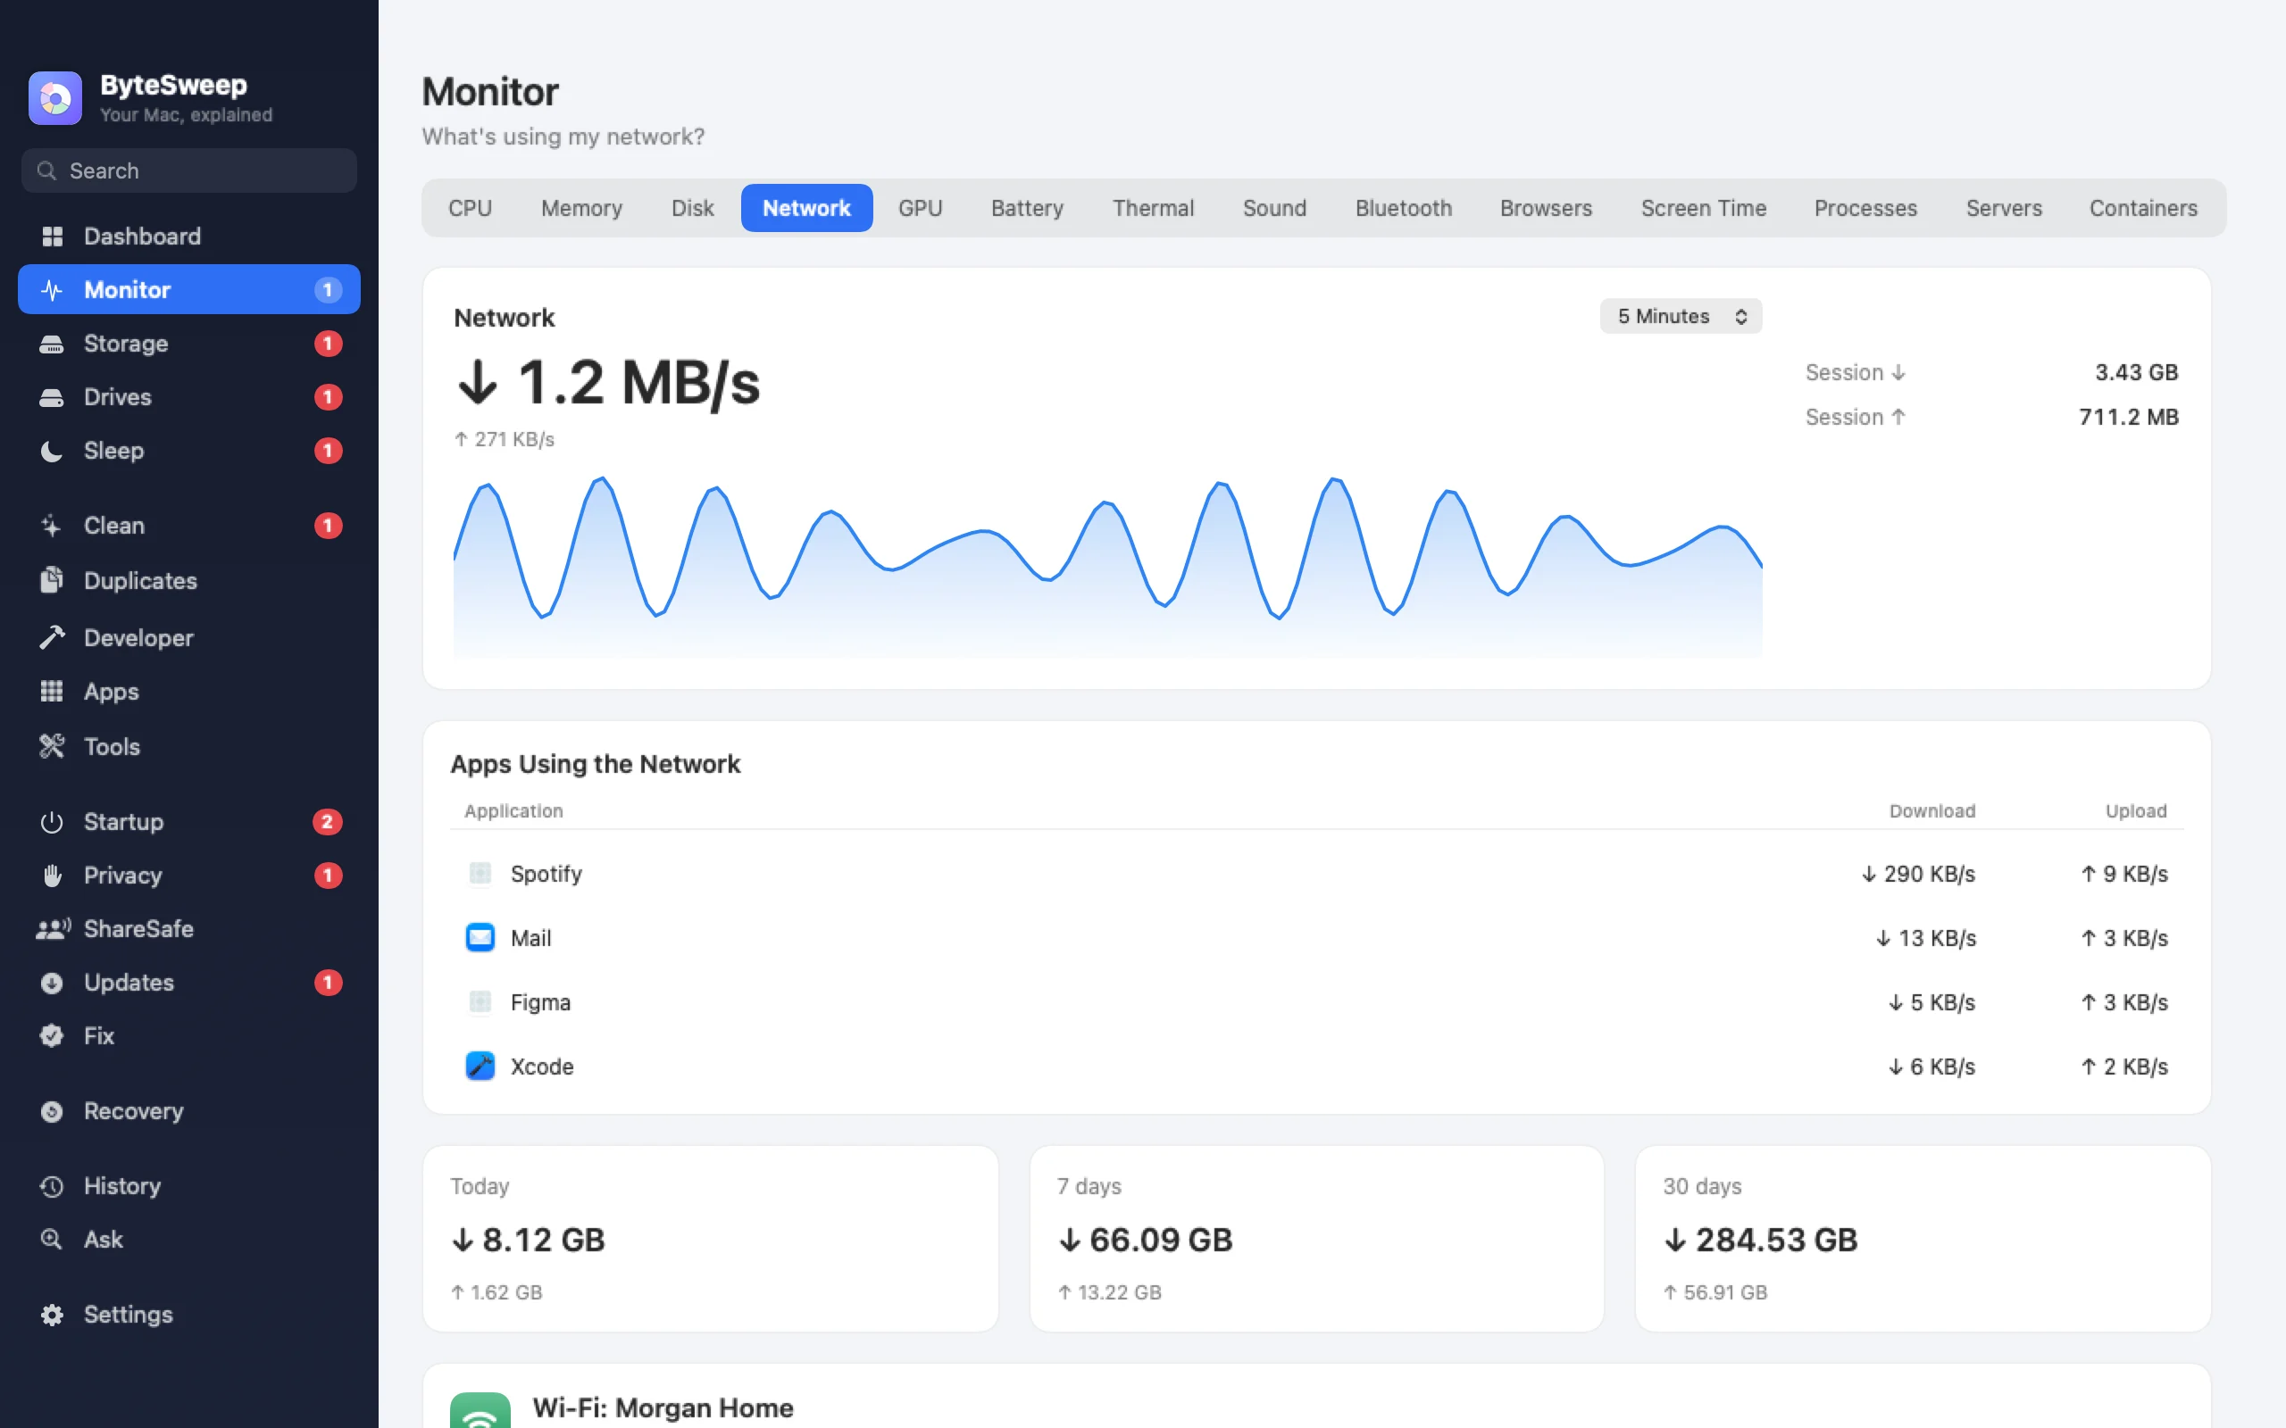Select the Processes tab
This screenshot has width=2286, height=1428.
[x=1865, y=208]
